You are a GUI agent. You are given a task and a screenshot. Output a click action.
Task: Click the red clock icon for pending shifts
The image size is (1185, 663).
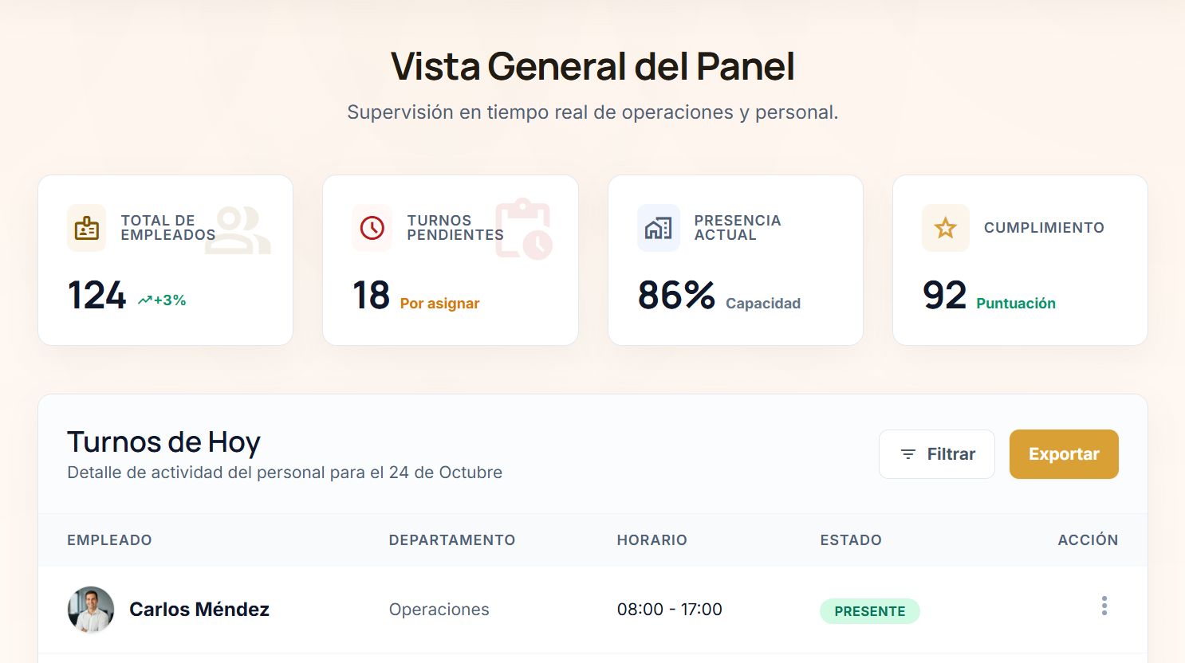coord(372,228)
